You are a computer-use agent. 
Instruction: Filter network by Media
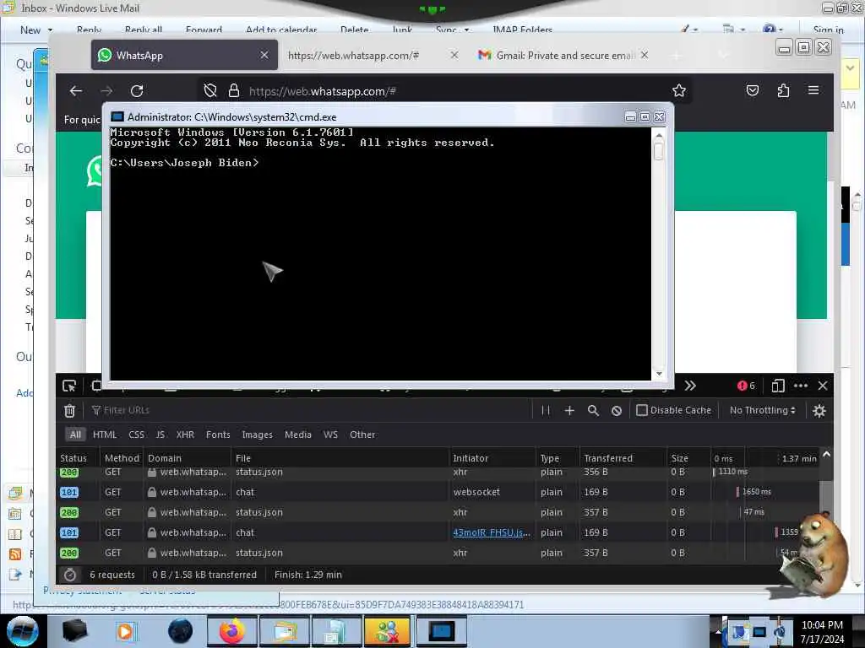(x=298, y=435)
